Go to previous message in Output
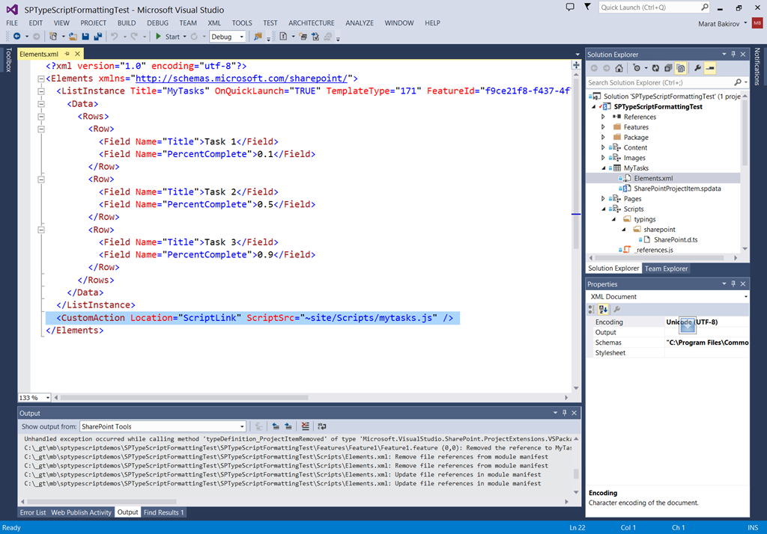The height and width of the screenshot is (534, 767). point(276,426)
